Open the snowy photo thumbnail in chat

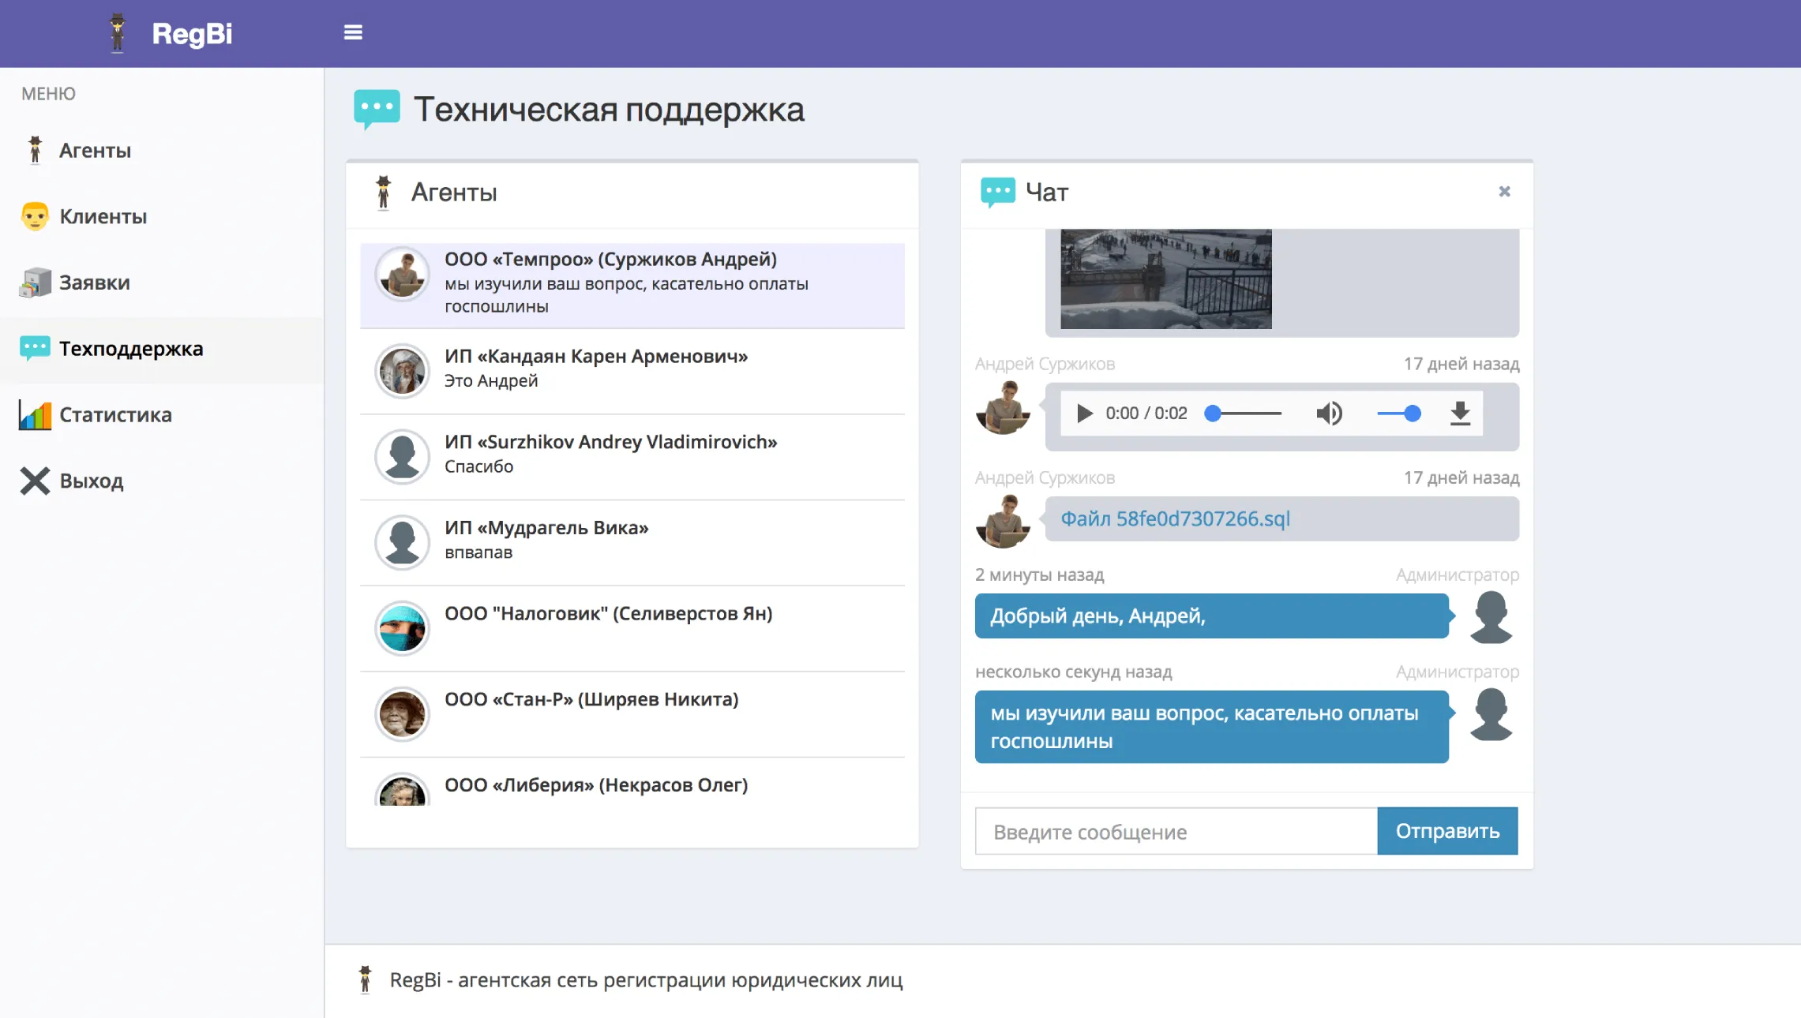point(1165,279)
